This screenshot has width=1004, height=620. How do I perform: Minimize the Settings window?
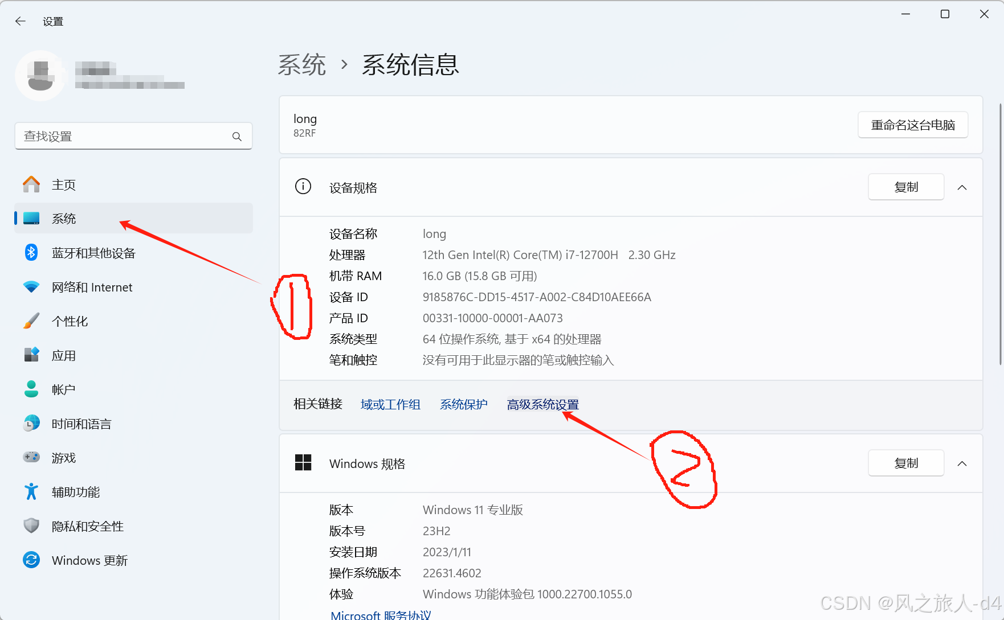coord(905,14)
